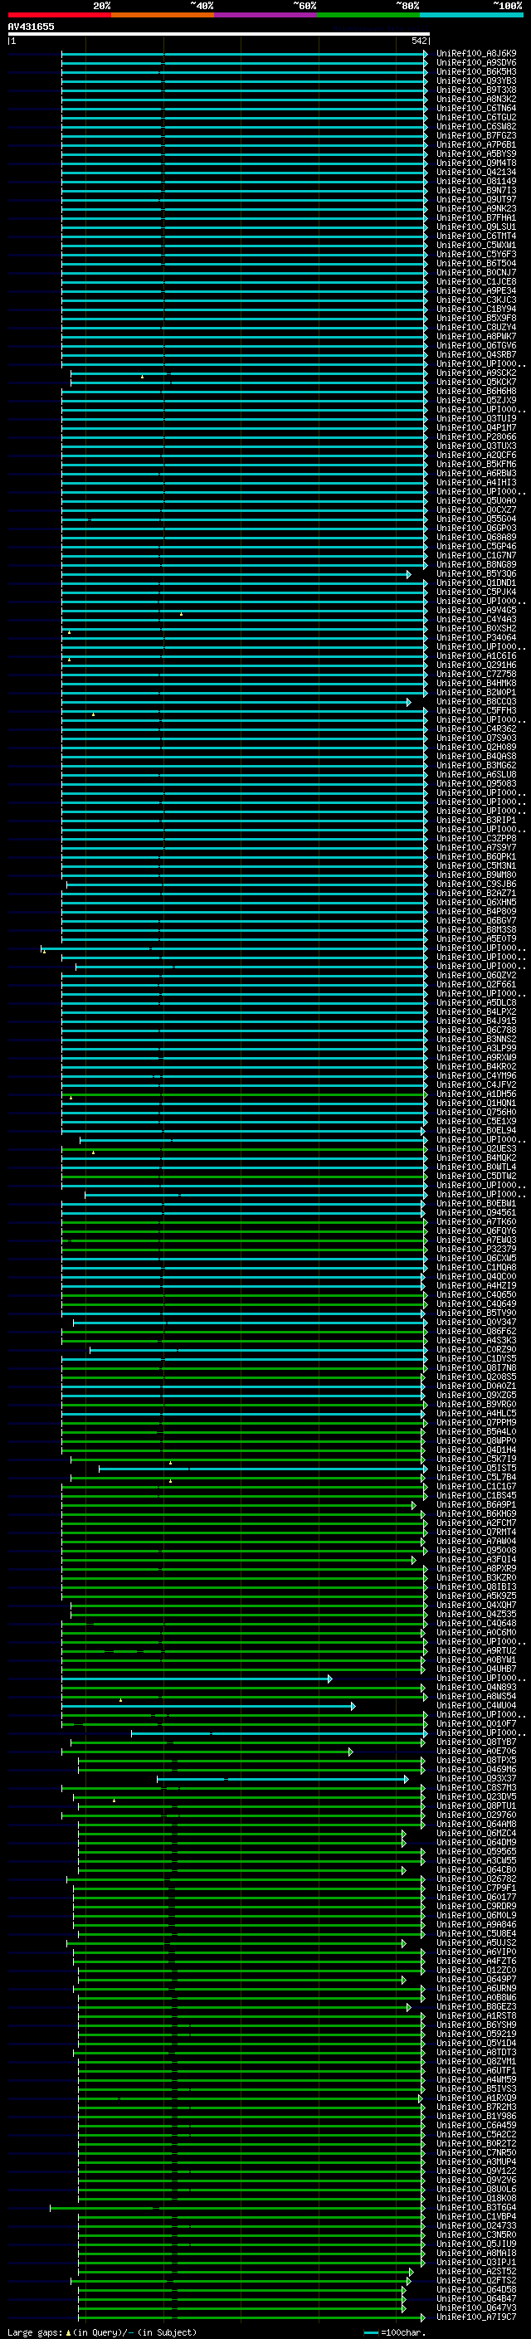Select the purple ~60% identity color segment

click(266, 16)
